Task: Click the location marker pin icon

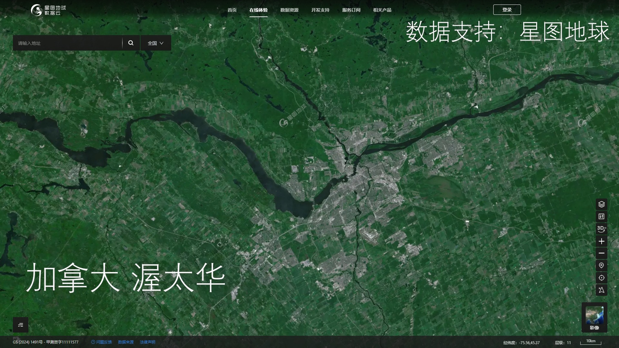Action: [x=601, y=266]
